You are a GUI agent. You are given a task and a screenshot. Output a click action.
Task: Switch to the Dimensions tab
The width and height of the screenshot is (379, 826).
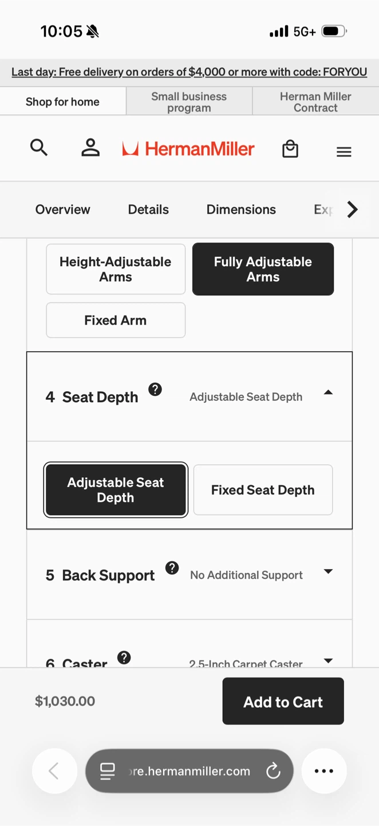241,209
